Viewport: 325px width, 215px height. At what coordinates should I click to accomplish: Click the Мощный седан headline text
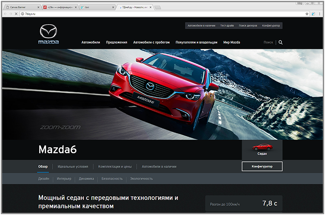pos(108,202)
